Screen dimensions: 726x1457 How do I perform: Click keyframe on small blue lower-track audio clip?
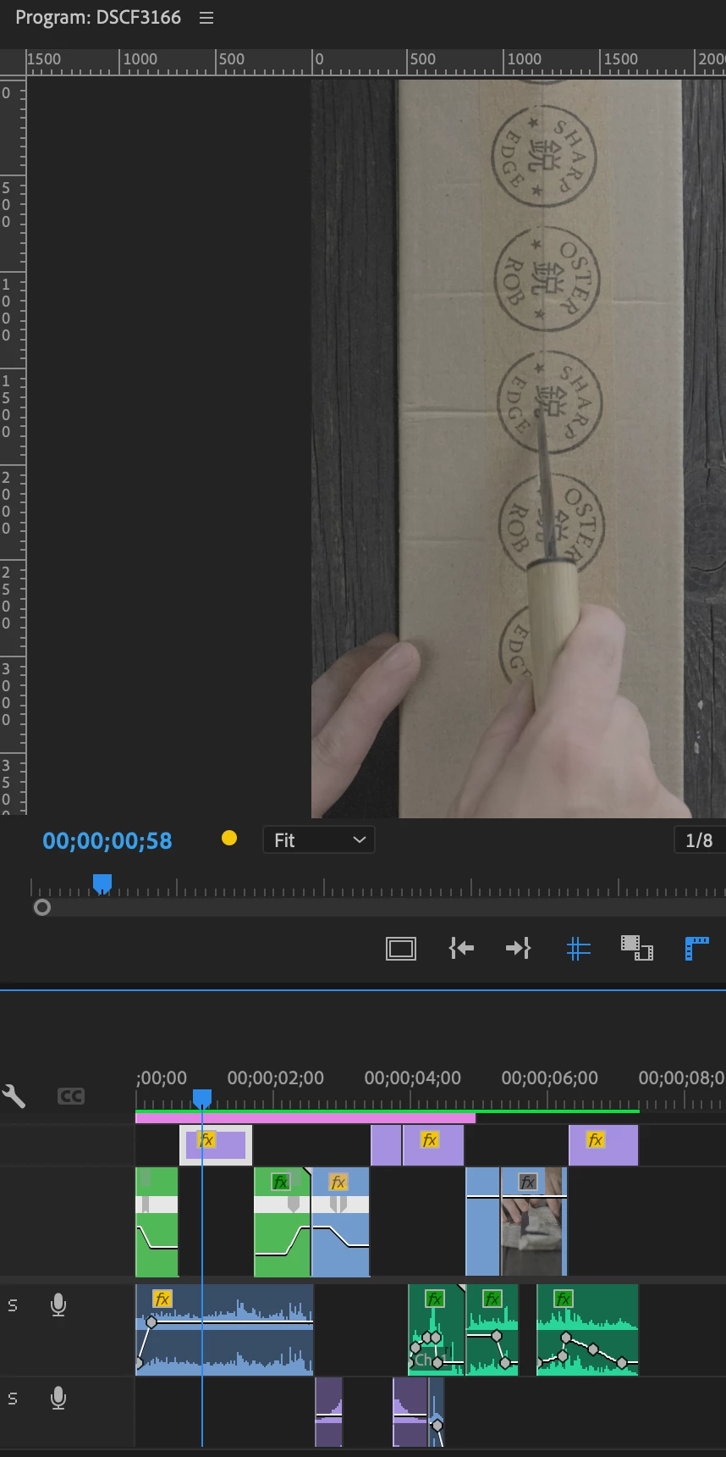coord(437,1426)
